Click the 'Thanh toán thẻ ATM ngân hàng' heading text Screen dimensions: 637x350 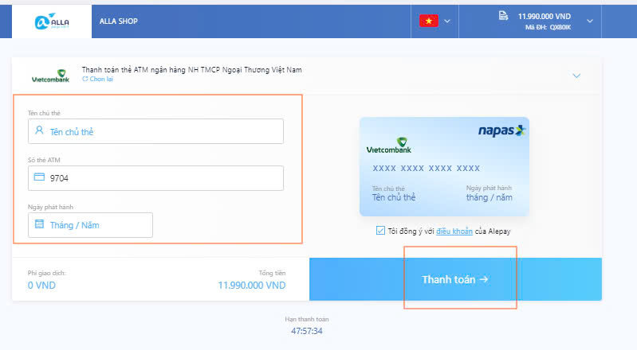point(192,70)
